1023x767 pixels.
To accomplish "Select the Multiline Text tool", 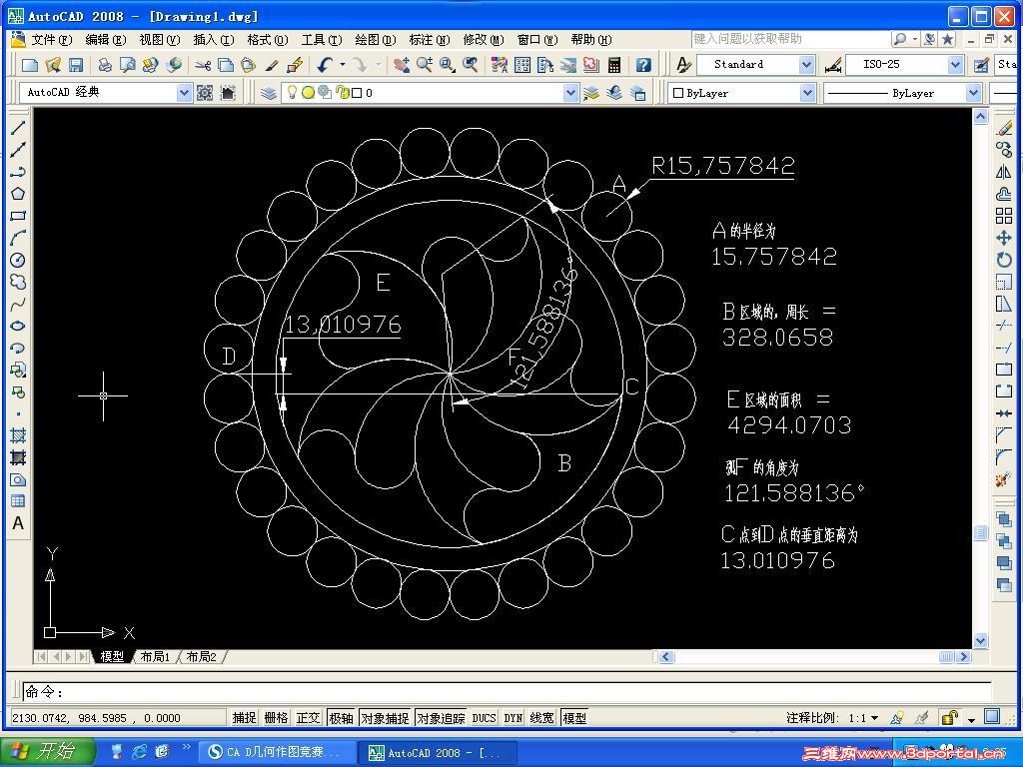I will pos(18,523).
